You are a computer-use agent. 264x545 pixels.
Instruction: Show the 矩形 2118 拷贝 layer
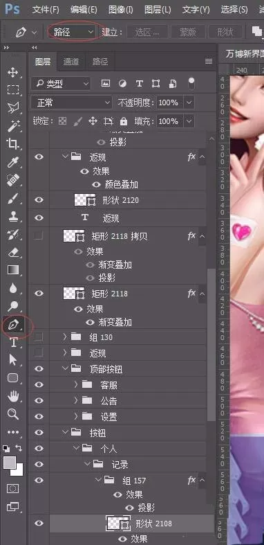tap(39, 236)
